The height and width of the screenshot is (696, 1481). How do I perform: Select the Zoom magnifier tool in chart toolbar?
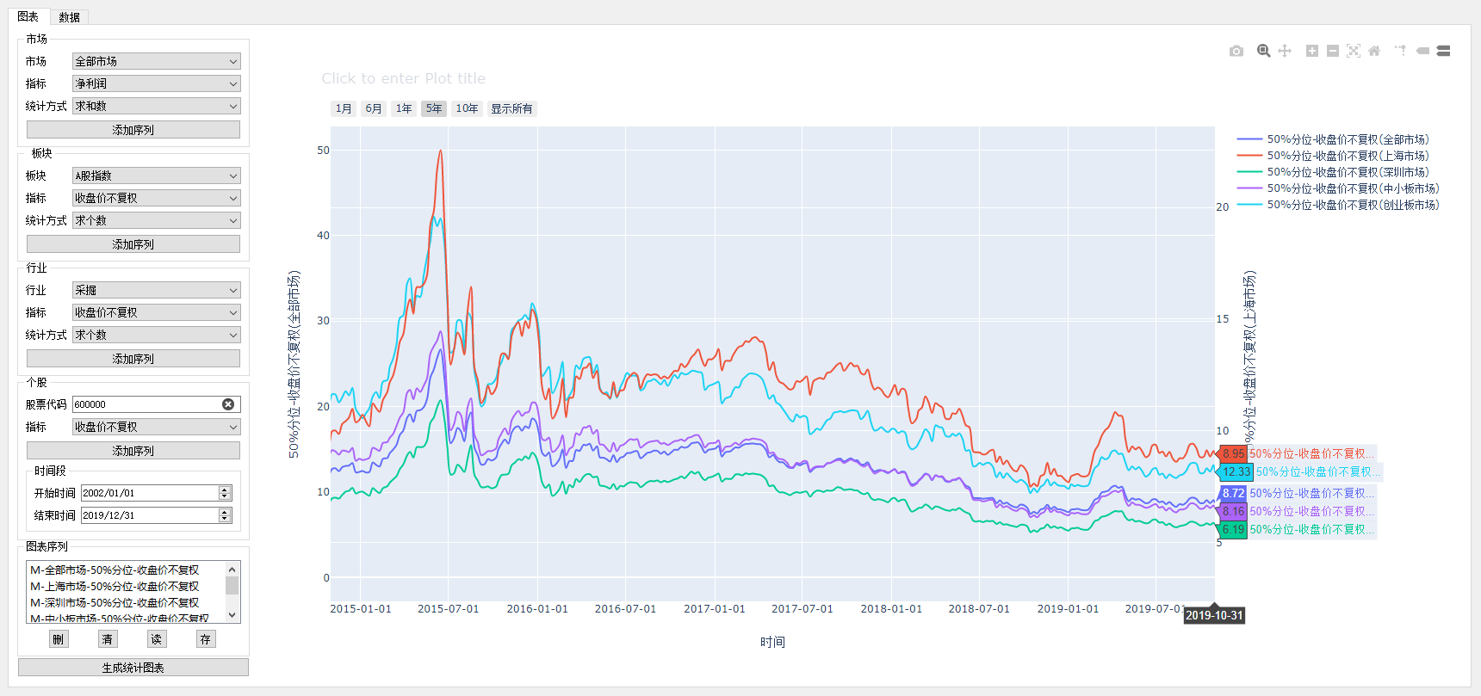(x=1263, y=51)
